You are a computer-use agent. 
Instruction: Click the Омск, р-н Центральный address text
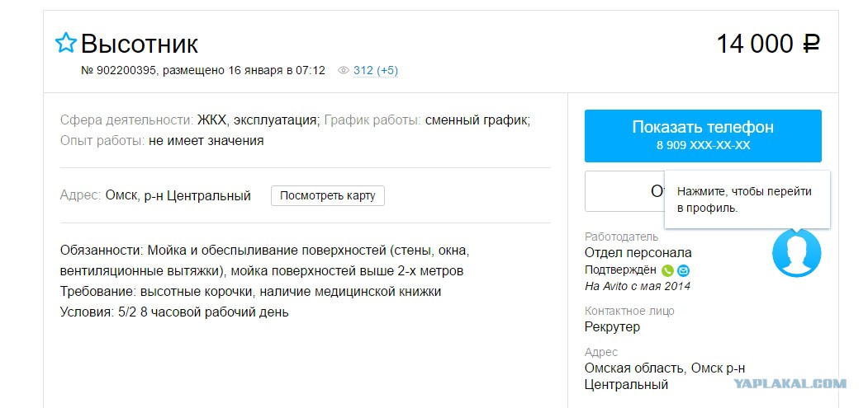[x=178, y=195]
